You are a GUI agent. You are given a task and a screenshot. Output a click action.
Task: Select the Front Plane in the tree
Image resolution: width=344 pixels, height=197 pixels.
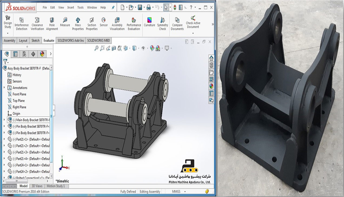point(19,94)
